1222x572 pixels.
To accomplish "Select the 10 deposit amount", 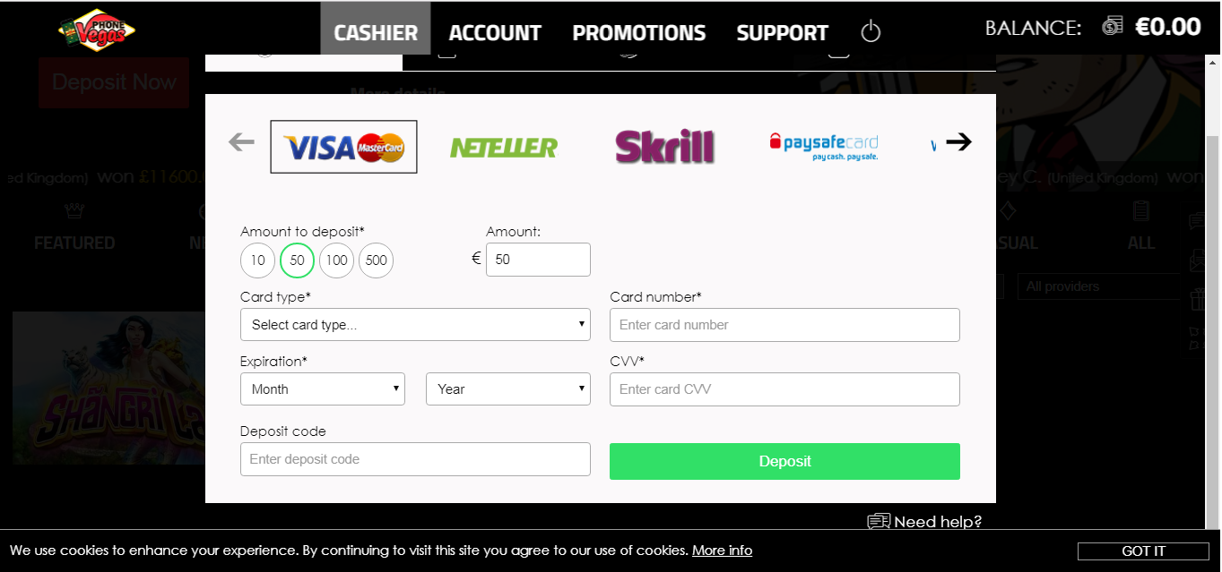I will [x=257, y=260].
